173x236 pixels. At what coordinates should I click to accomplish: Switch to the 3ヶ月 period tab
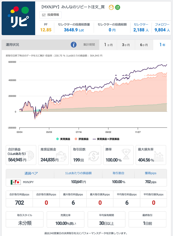pos(126,45)
